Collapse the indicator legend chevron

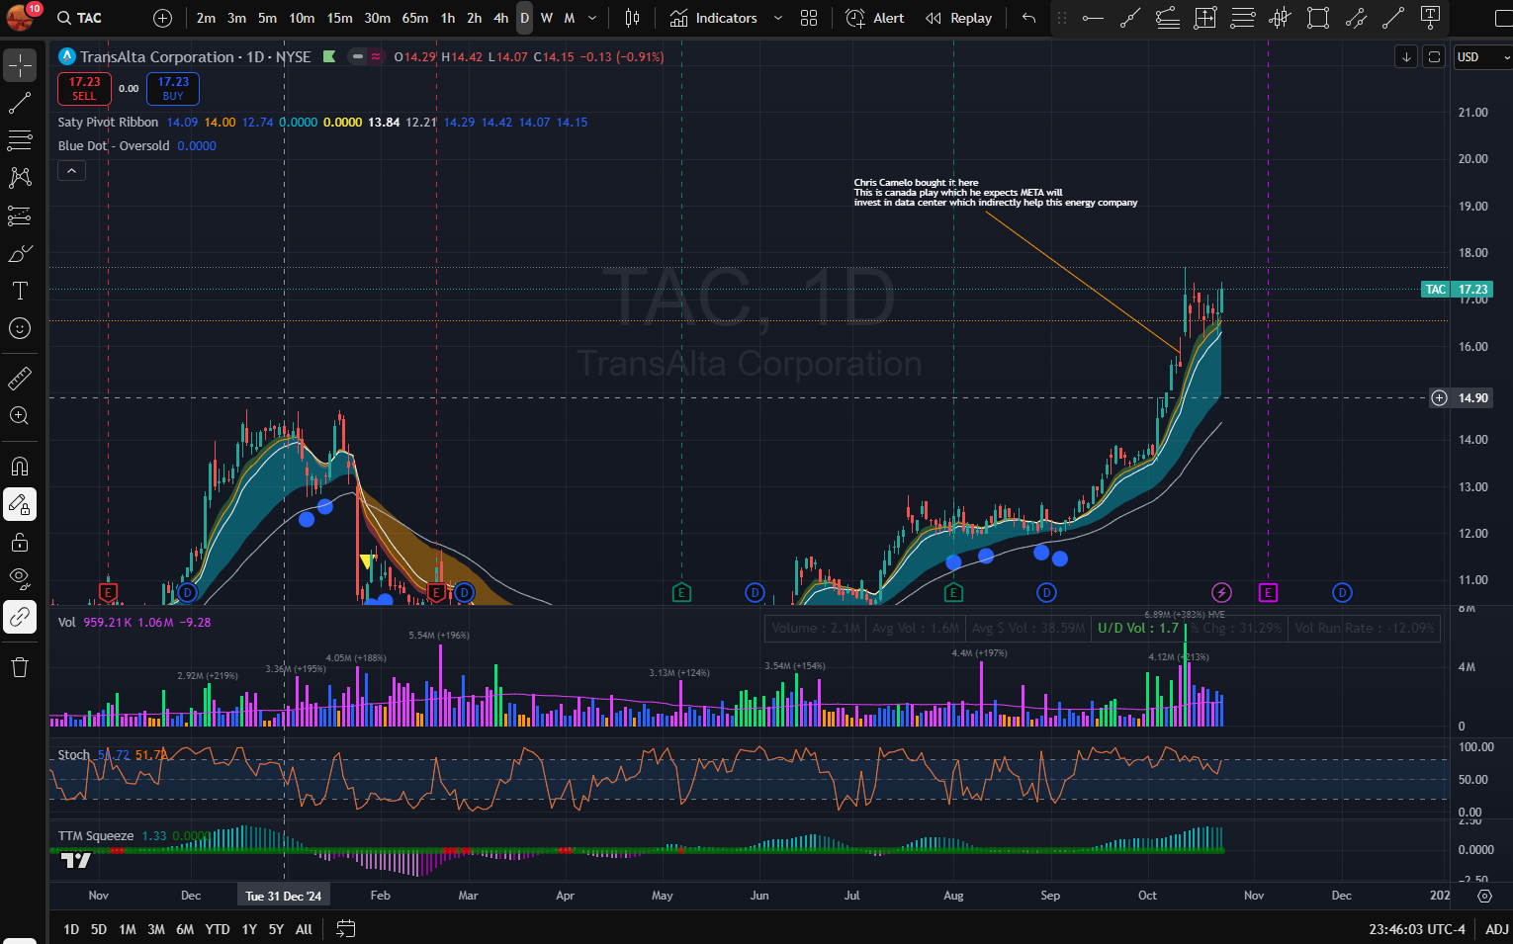click(71, 171)
